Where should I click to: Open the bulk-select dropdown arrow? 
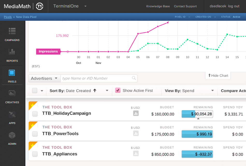pos(42,91)
